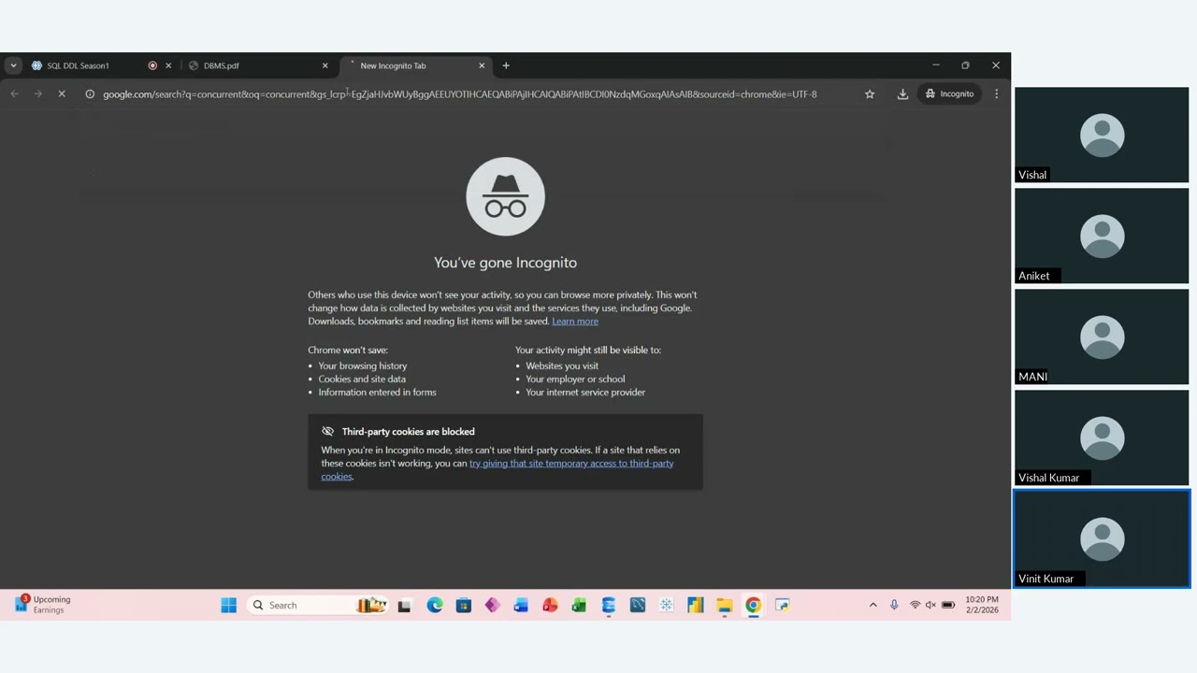Click the You've gone Incognito heading
This screenshot has width=1197, height=673.
[x=505, y=263]
